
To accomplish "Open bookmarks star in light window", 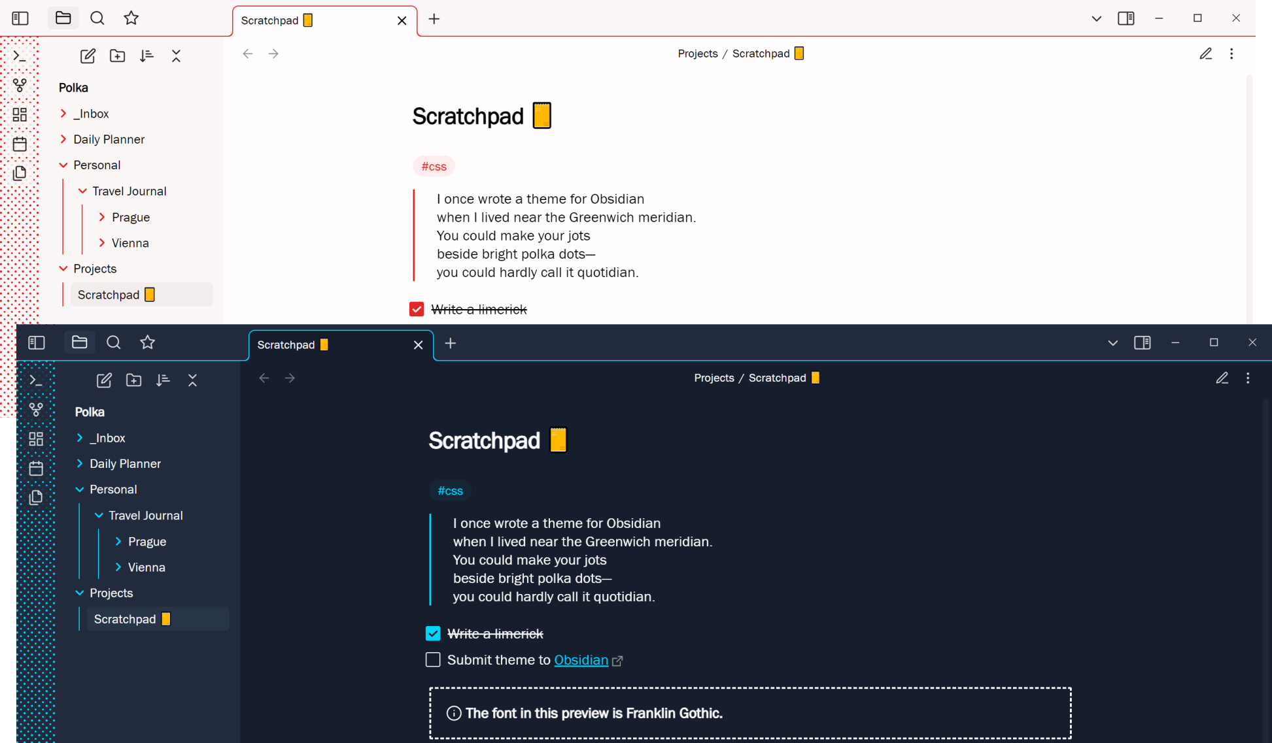I will (131, 18).
